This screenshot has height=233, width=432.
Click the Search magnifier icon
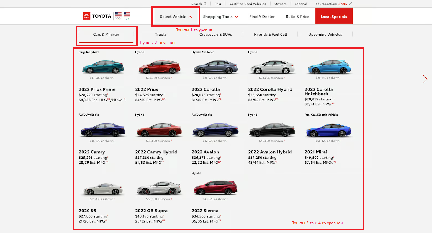pos(205,4)
